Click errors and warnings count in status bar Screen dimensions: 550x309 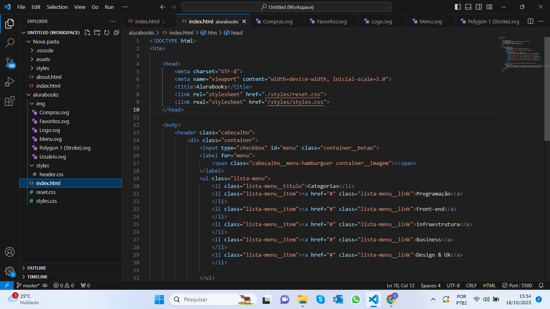pyautogui.click(x=64, y=285)
